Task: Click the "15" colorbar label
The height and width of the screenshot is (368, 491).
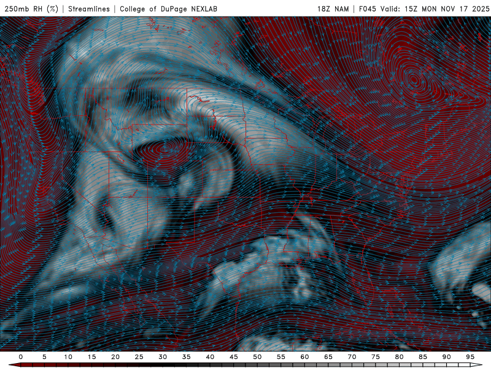Action: (91, 357)
